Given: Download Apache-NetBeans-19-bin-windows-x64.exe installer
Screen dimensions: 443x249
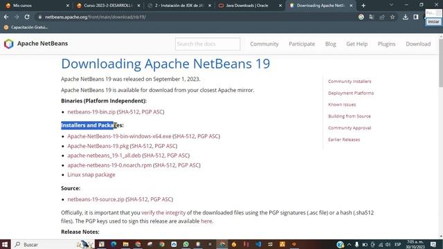Looking at the screenshot, I should [119, 136].
